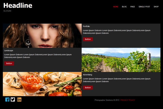Viewport: 163px width, 109px height.
Task: Click the Headline site title
Action: [18, 5]
